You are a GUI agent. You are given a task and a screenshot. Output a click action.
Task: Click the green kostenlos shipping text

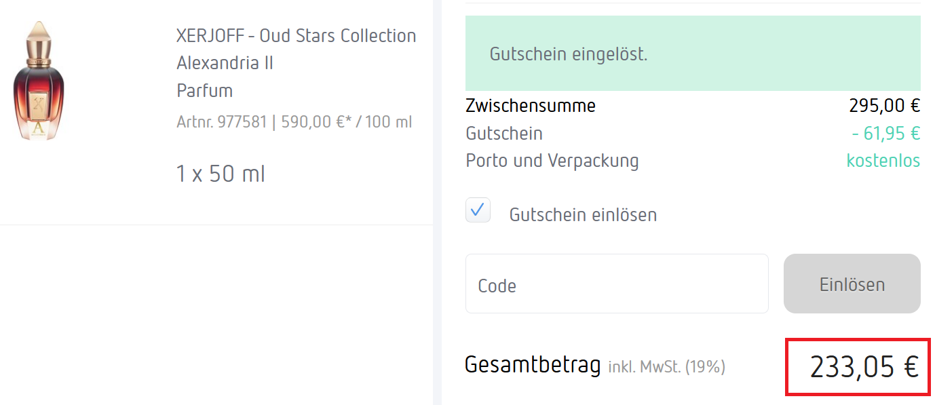click(883, 161)
